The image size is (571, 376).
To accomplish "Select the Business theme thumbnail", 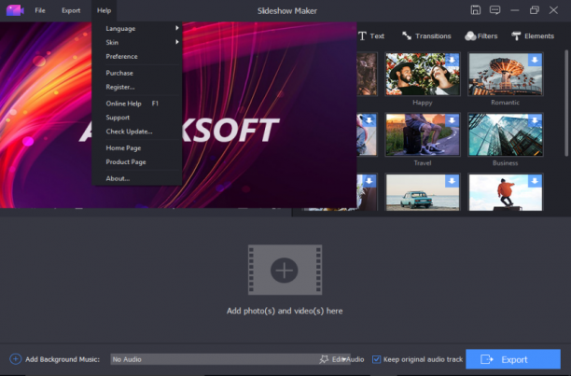I will [506, 134].
